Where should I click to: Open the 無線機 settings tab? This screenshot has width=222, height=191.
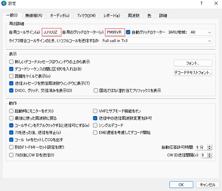pos(34,16)
